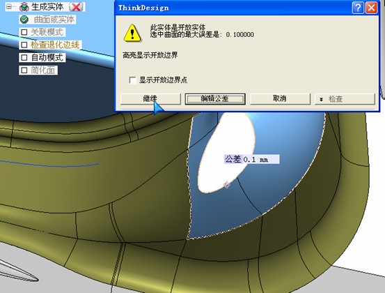Image resolution: width=385 pixels, height=293 pixels.
Task: Close the ThinkDesign warning dialog
Action: tap(372, 8)
